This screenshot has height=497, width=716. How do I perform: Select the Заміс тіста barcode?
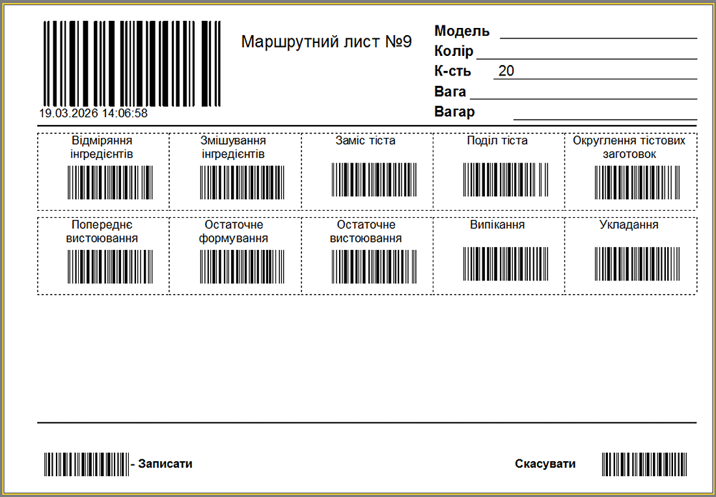point(374,179)
